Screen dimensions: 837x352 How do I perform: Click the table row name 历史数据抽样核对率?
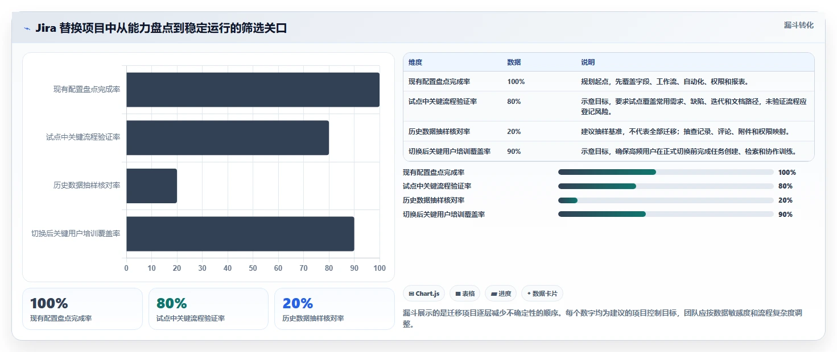(439, 132)
